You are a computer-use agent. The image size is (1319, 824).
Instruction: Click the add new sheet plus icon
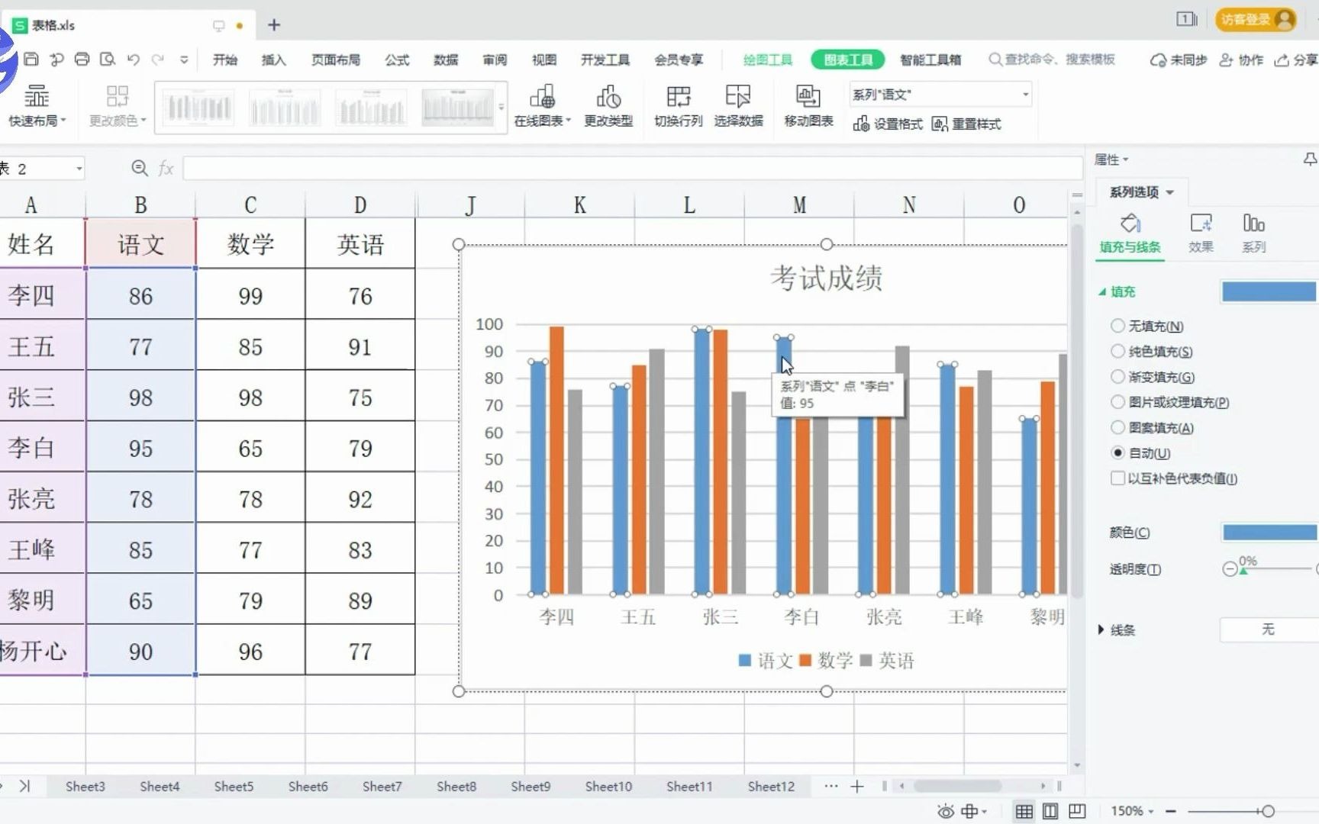[857, 786]
